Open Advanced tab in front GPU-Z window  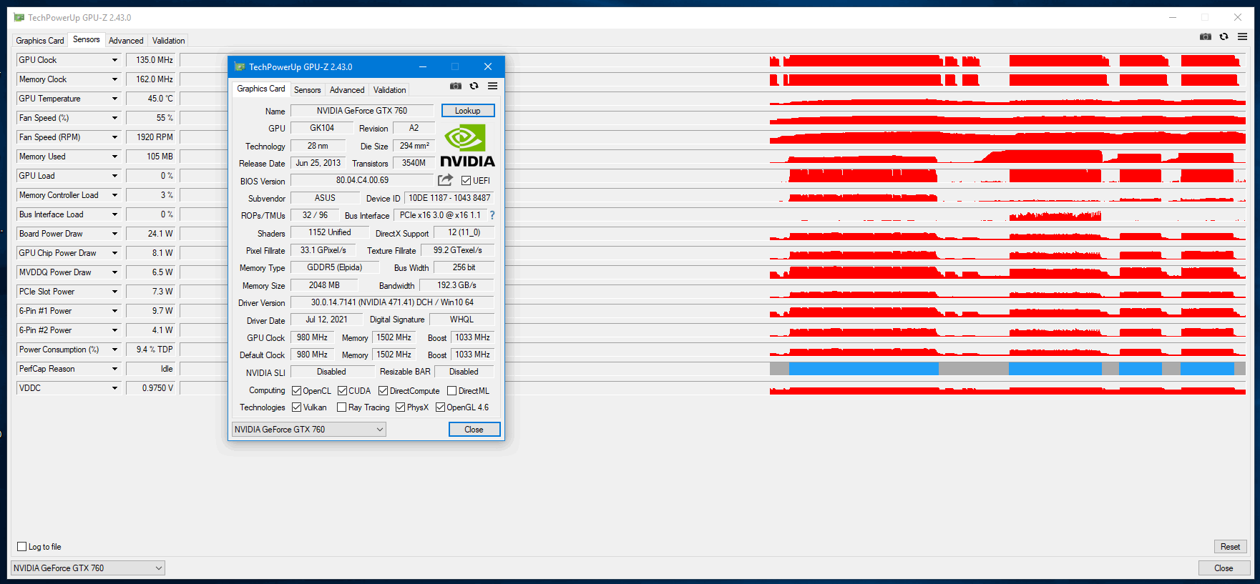click(347, 90)
